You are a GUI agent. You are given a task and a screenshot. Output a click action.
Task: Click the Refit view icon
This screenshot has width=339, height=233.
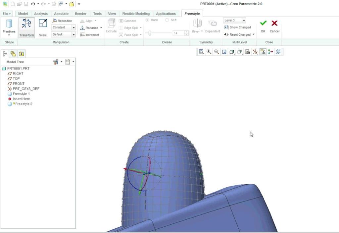(201, 52)
